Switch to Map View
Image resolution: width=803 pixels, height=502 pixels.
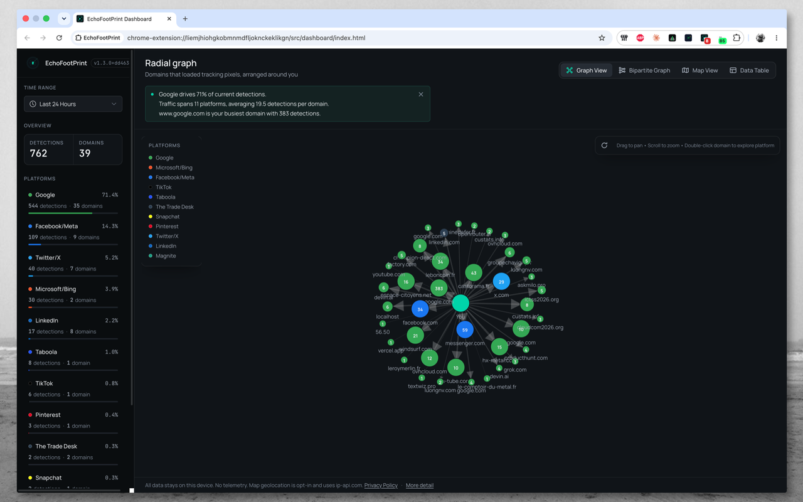pos(699,70)
